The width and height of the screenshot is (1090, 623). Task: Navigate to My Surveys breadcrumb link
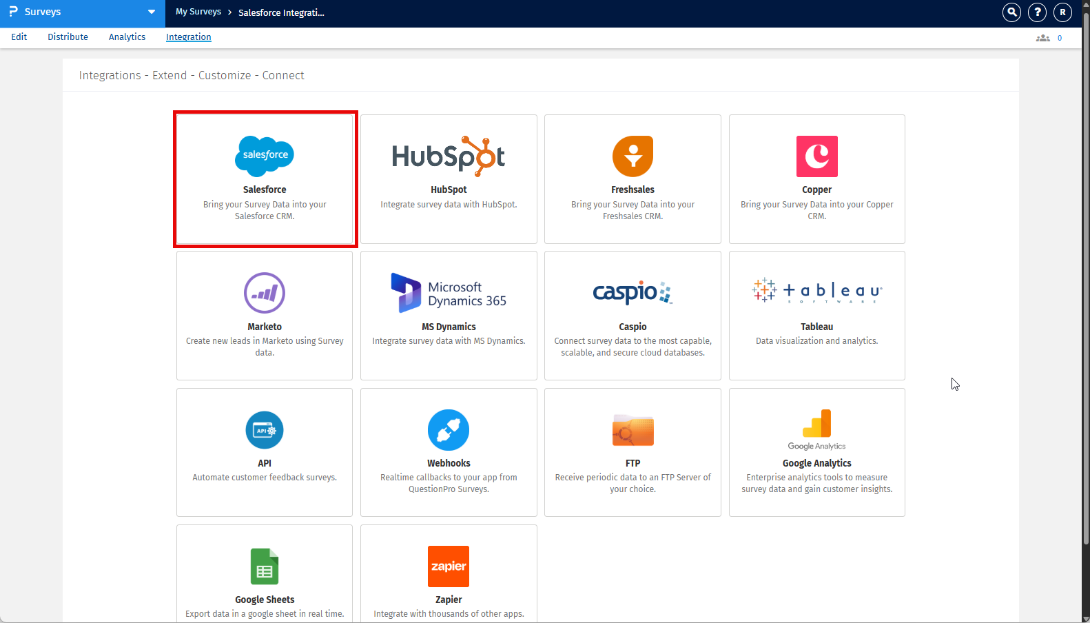(x=198, y=12)
